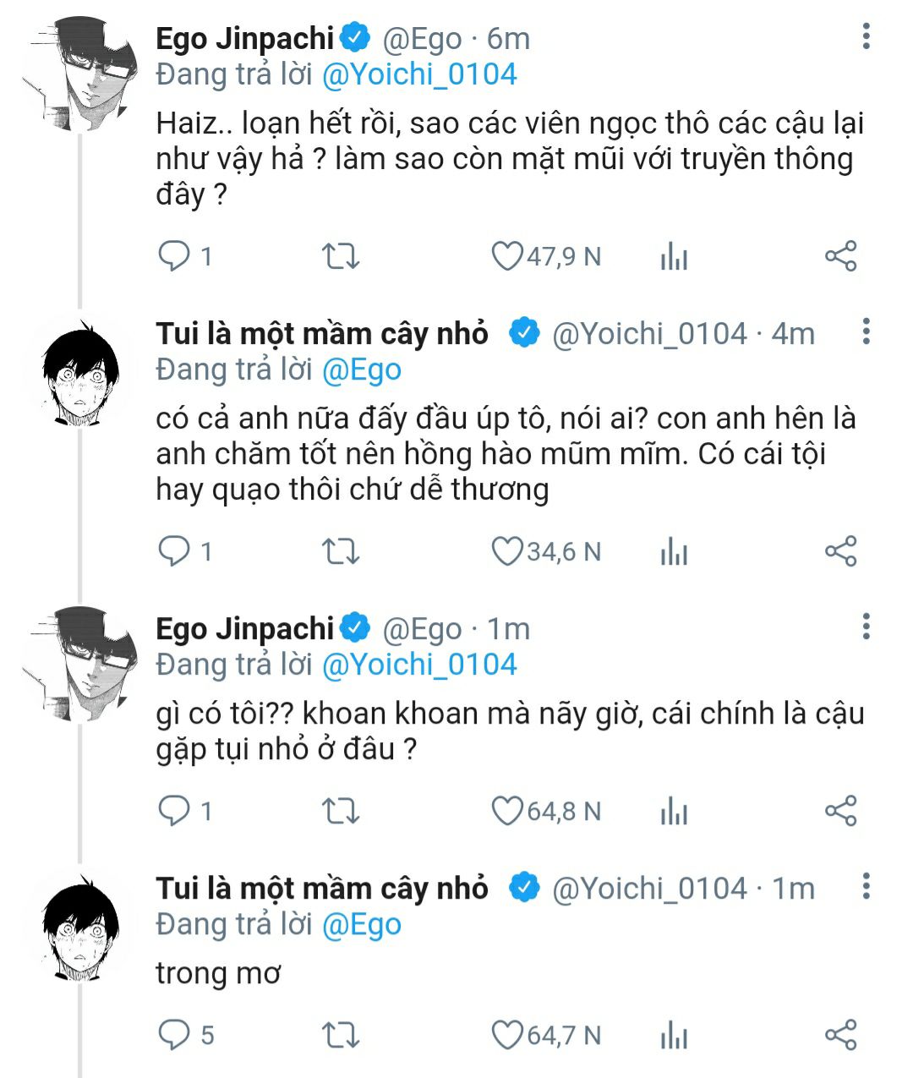Like the 'trong mơ' reply tweet
Viewport: 913px width, 1078px height.
[507, 1035]
